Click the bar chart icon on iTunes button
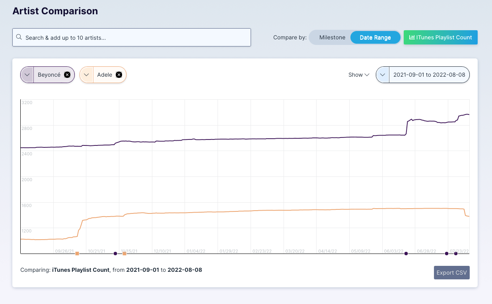The width and height of the screenshot is (492, 304). click(x=412, y=37)
